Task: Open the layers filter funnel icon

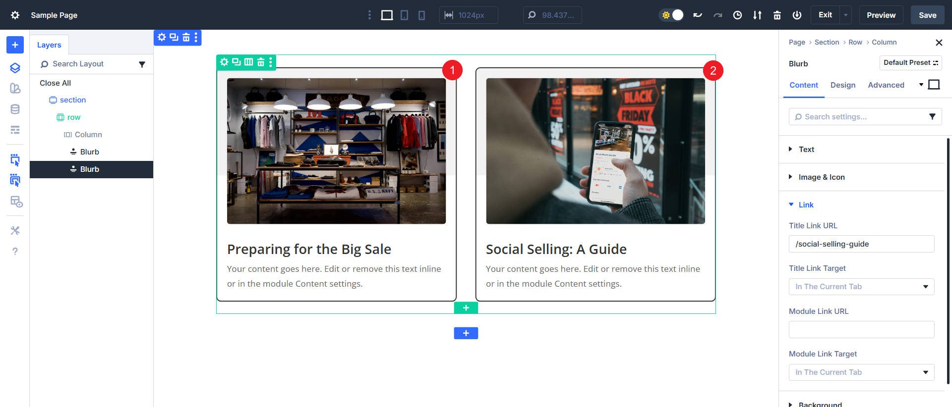Action: tap(142, 64)
